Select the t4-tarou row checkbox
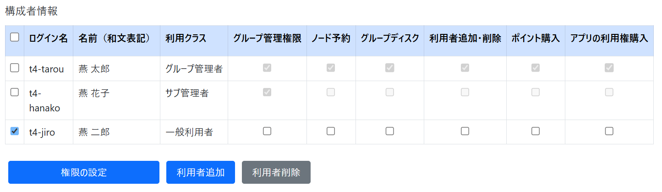The height and width of the screenshot is (192, 662). point(15,68)
